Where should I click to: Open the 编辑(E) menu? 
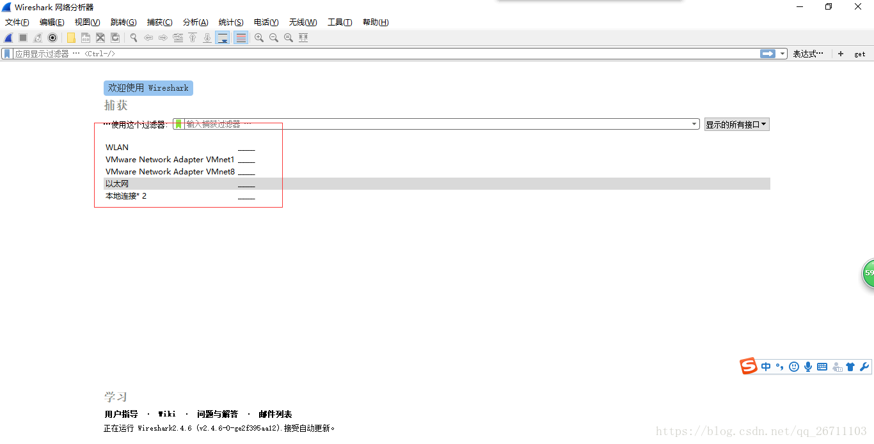(x=52, y=22)
